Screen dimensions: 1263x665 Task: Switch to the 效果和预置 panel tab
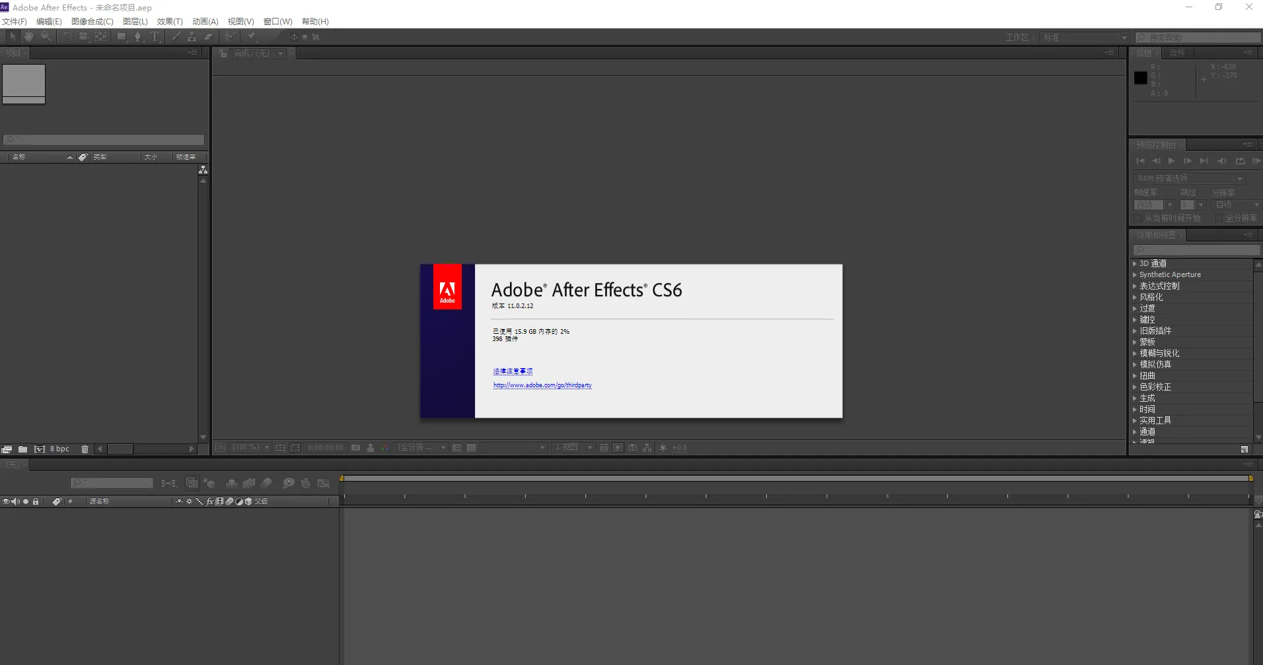click(1157, 235)
